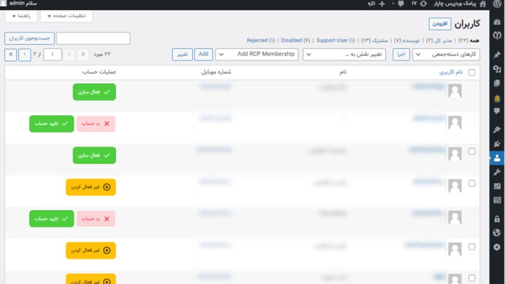The image size is (505, 284).
Task: Click the WordPress logo in admin bar
Action: point(498,4)
